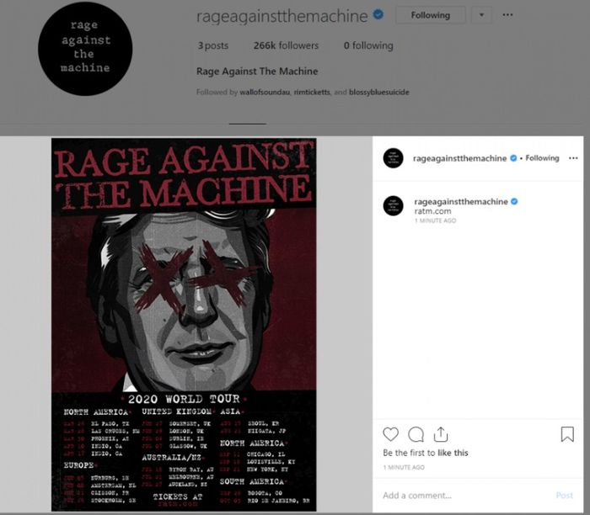Click the Add a comment field
The height and width of the screenshot is (515, 590).
467,496
